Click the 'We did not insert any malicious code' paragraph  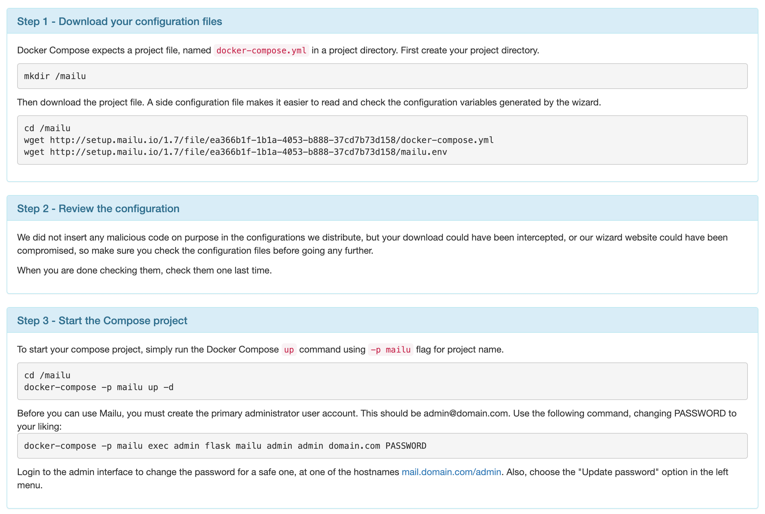[x=372, y=244]
